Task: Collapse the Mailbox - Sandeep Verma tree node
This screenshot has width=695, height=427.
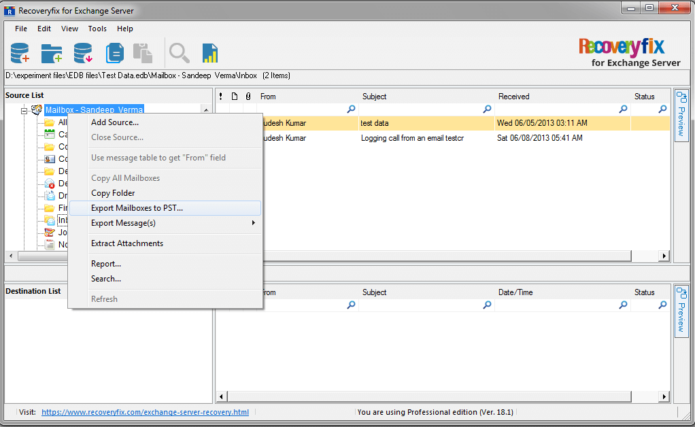Action: click(x=24, y=110)
